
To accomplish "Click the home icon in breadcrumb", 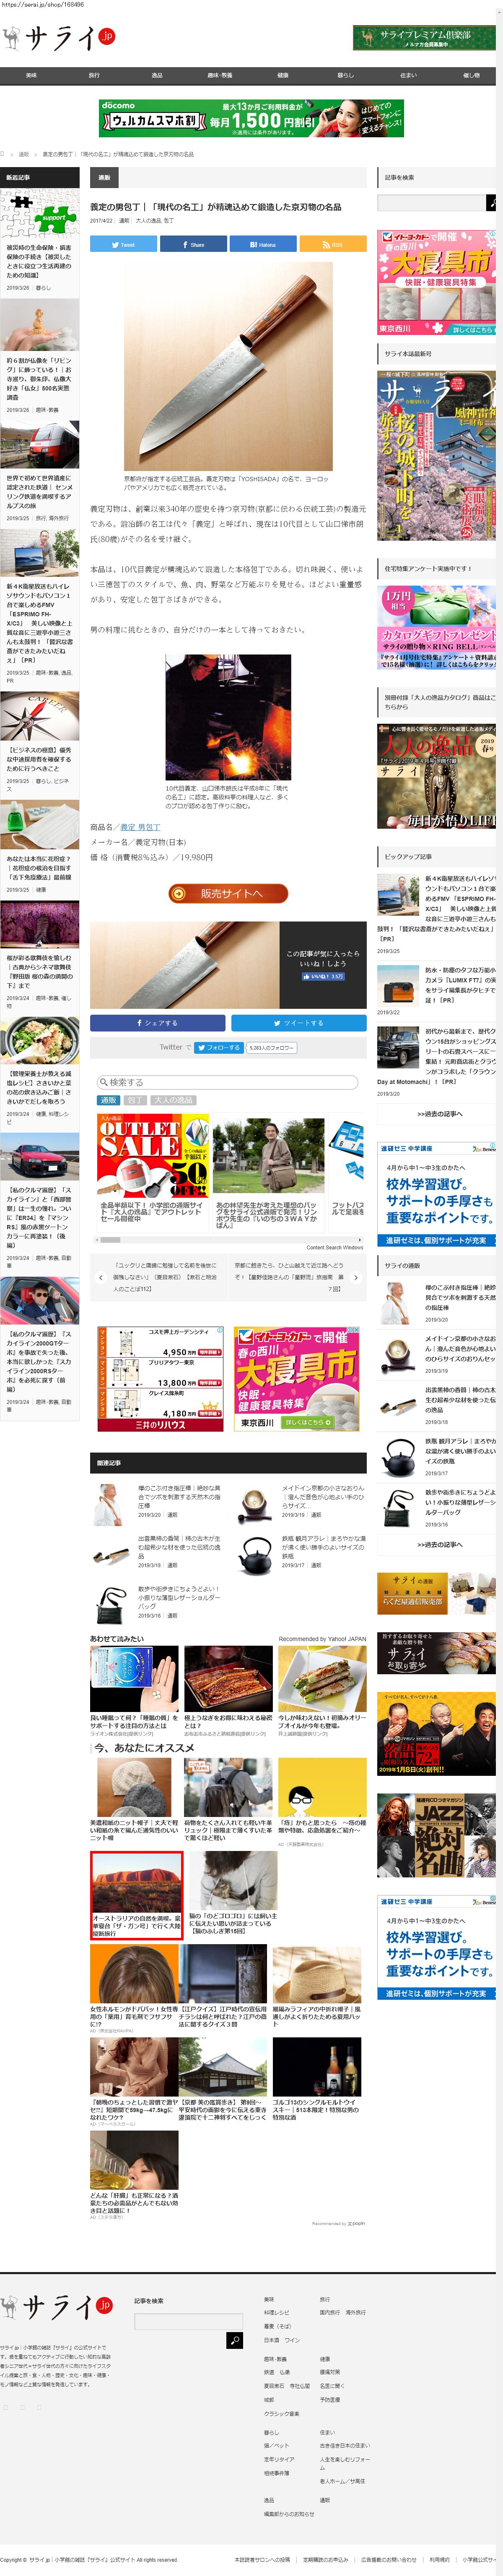I will click(3, 154).
